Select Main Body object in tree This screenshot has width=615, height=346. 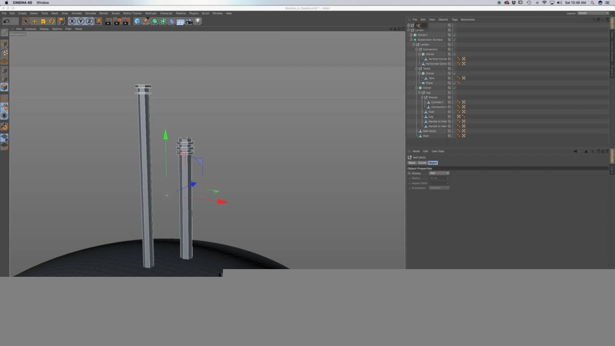point(429,131)
